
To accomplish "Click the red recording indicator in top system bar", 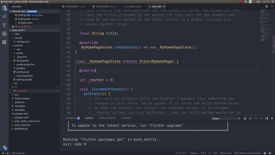I will click(241, 2).
